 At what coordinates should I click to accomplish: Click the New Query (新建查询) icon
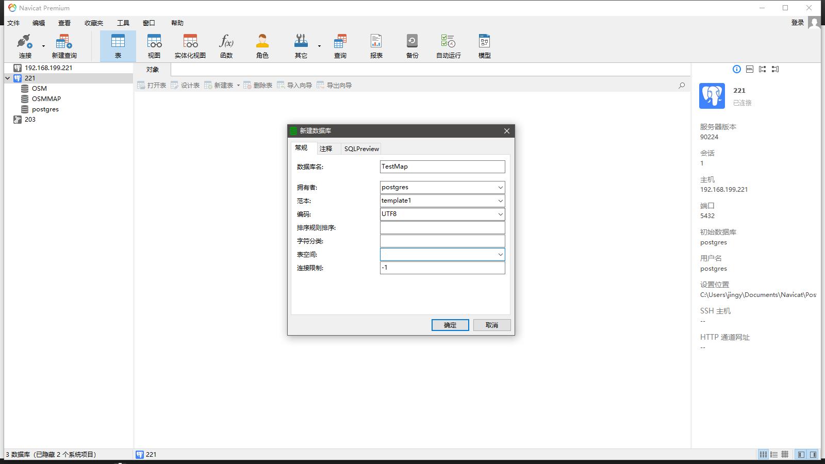64,46
